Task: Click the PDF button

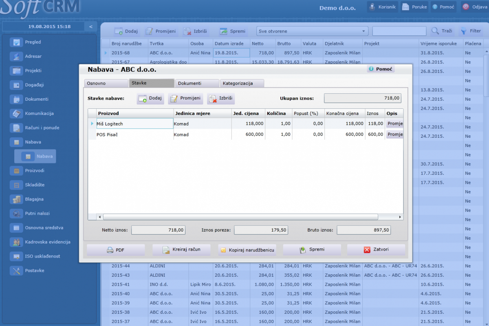Action: tap(116, 250)
